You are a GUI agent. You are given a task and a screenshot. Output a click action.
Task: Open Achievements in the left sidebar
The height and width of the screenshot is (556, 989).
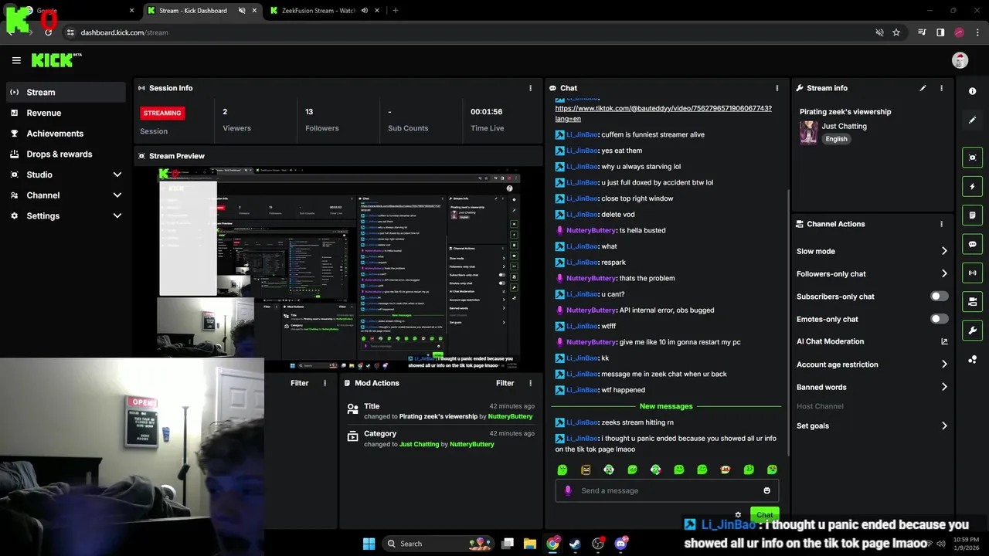[66, 134]
